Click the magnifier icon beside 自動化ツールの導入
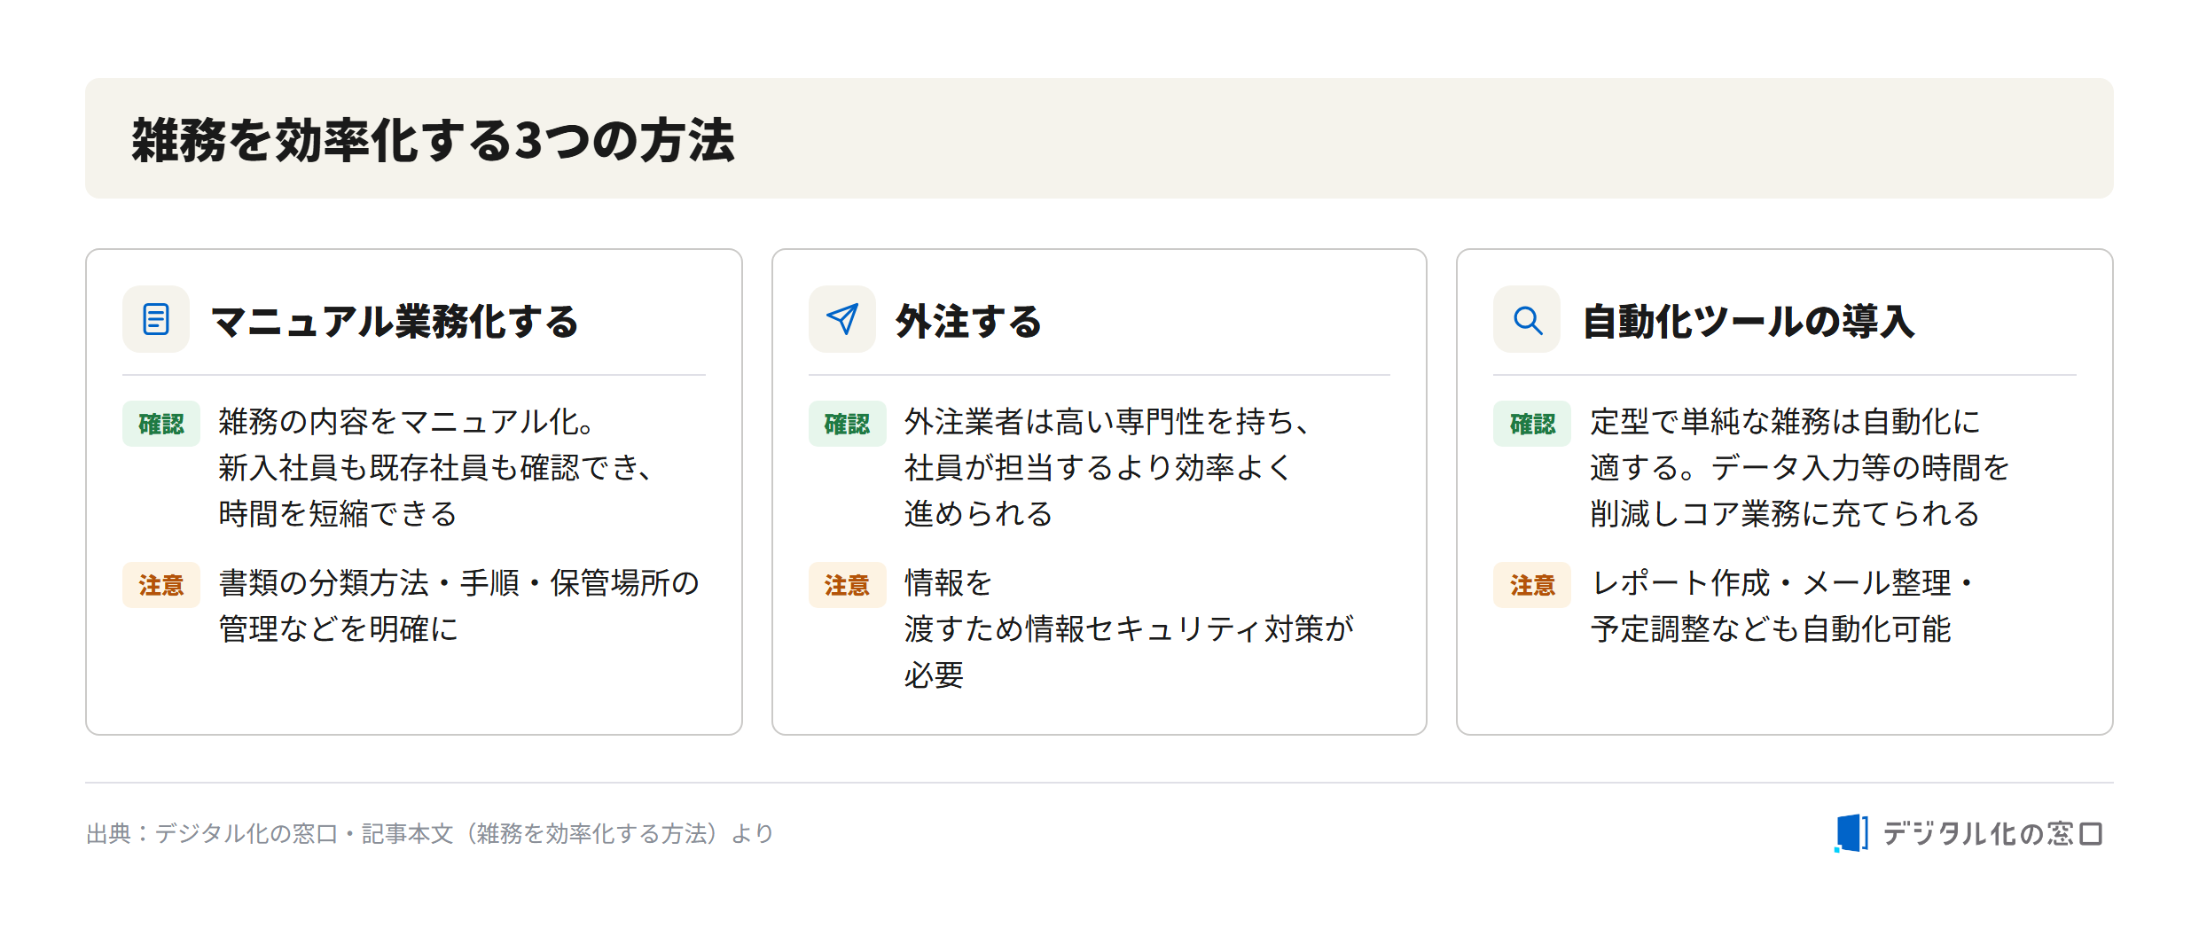Viewport: 2199px width, 936px height. 1527,319
